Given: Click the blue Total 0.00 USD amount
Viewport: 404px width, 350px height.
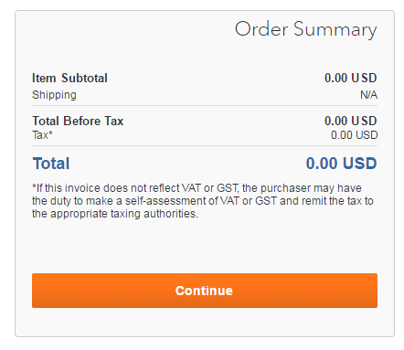Looking at the screenshot, I should [341, 164].
